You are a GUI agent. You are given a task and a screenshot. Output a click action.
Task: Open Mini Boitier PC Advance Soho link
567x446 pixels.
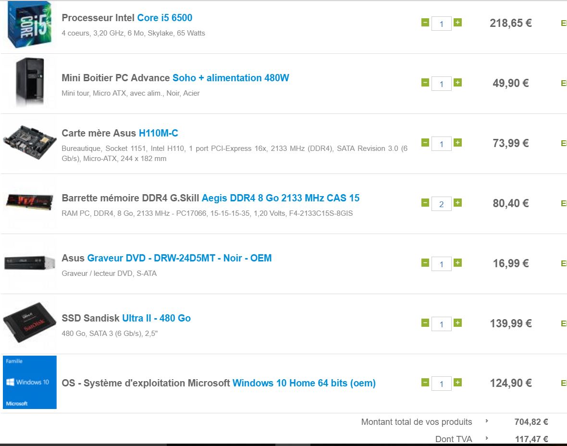[x=175, y=78]
